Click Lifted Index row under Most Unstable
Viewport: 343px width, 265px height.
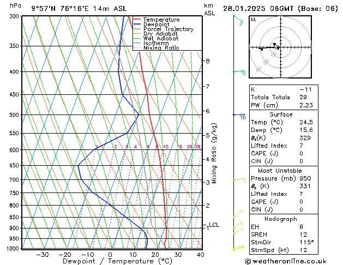[284, 194]
